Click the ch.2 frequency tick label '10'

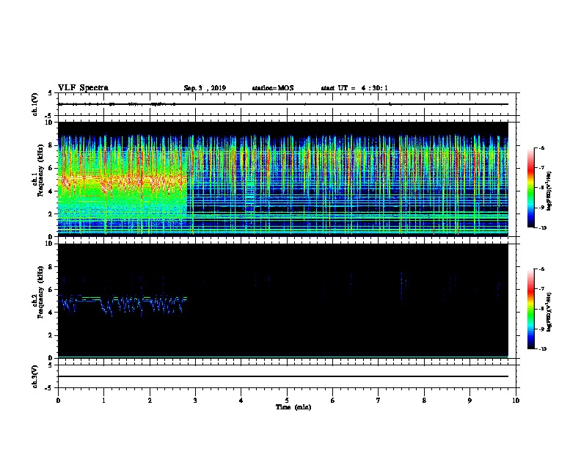click(x=48, y=244)
